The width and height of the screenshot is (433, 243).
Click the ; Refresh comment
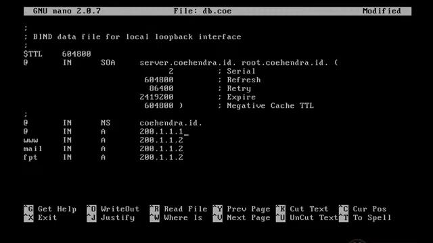239,80
